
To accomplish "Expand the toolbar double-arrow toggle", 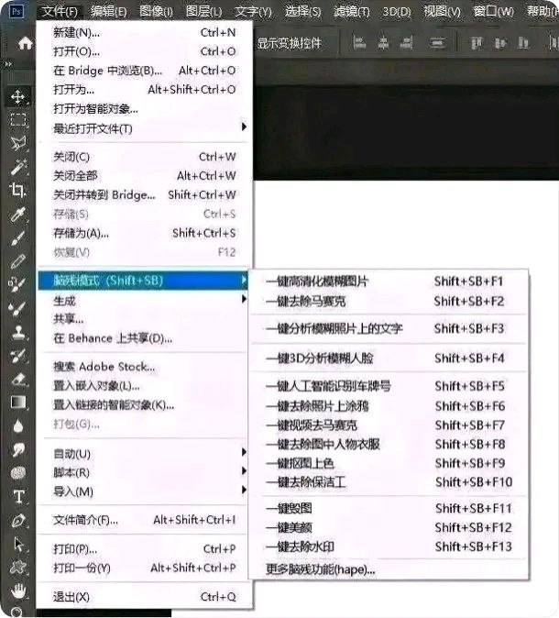I will 8,64.
